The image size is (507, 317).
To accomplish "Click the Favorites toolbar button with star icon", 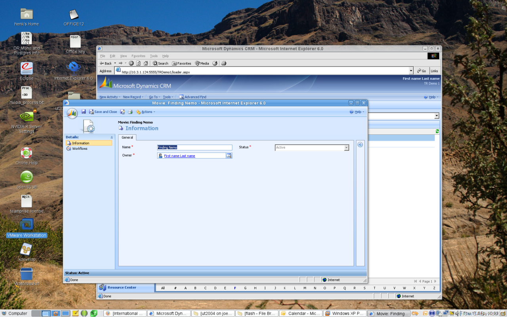I will [x=182, y=63].
